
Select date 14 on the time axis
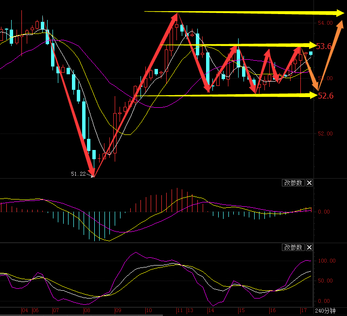pos(211,311)
